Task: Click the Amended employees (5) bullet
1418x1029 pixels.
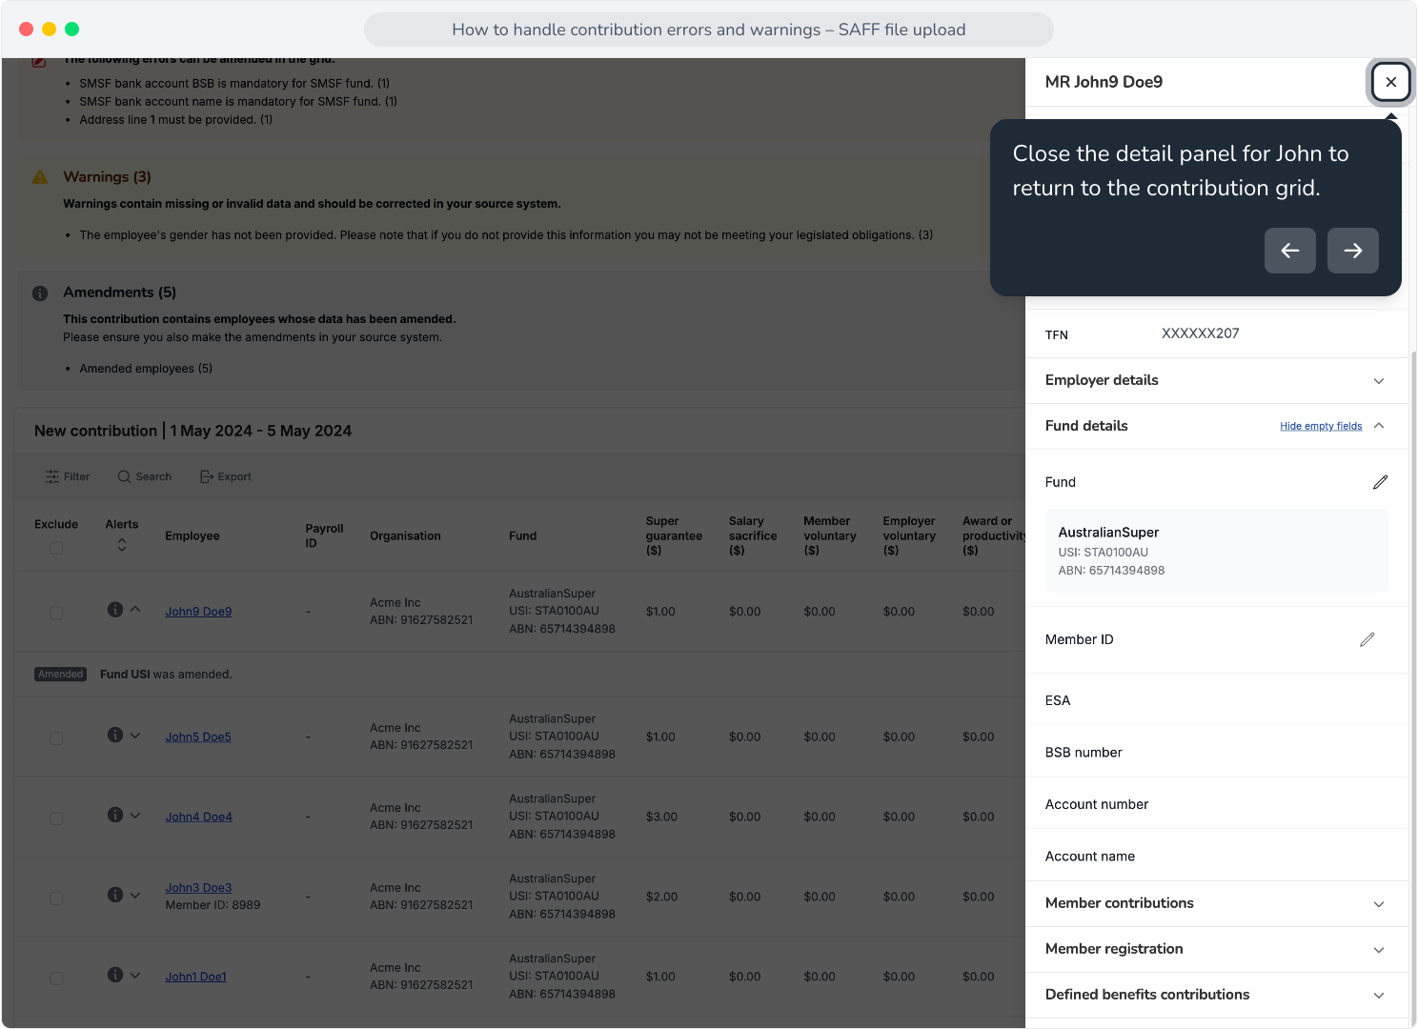Action: [146, 369]
